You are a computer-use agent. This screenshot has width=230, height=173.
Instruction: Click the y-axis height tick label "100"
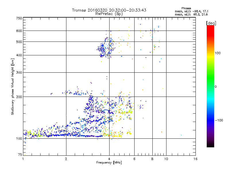(19, 138)
